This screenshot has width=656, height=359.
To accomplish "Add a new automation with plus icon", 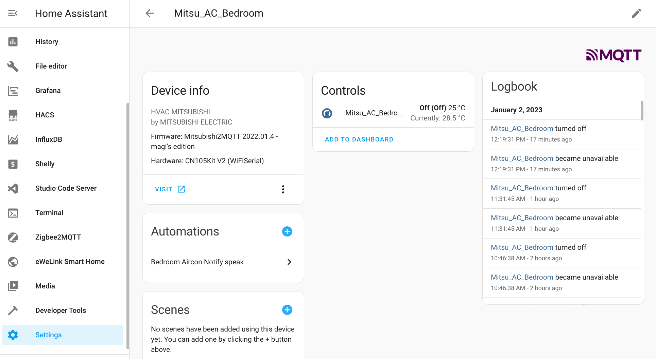I will (x=287, y=231).
